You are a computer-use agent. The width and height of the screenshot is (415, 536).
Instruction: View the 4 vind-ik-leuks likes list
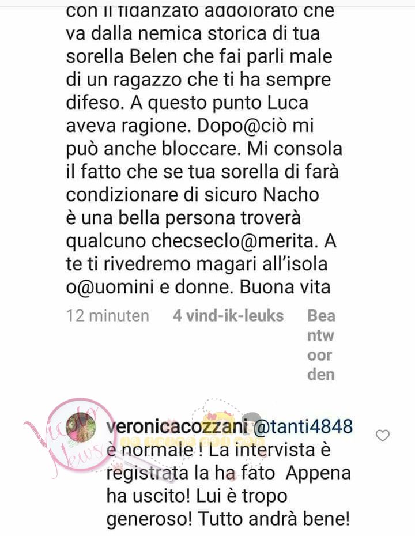(228, 315)
